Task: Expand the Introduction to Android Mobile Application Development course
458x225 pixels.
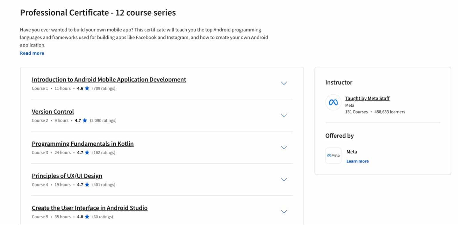Action: coord(284,83)
